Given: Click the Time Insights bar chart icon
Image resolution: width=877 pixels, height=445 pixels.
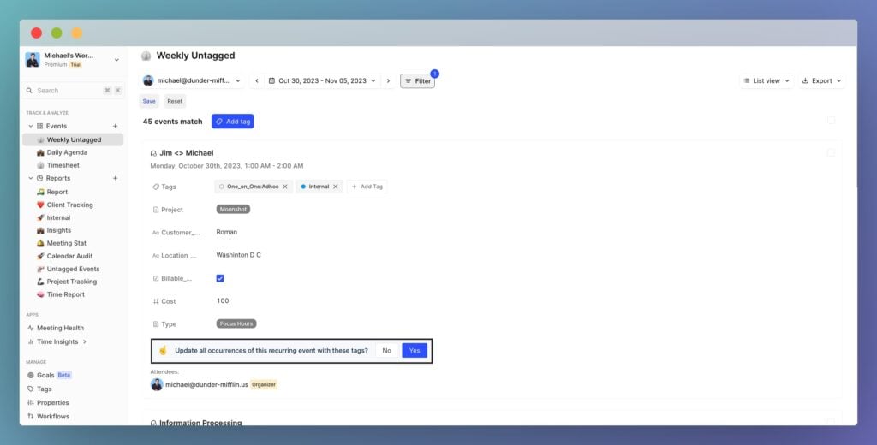Looking at the screenshot, I should pyautogui.click(x=31, y=341).
